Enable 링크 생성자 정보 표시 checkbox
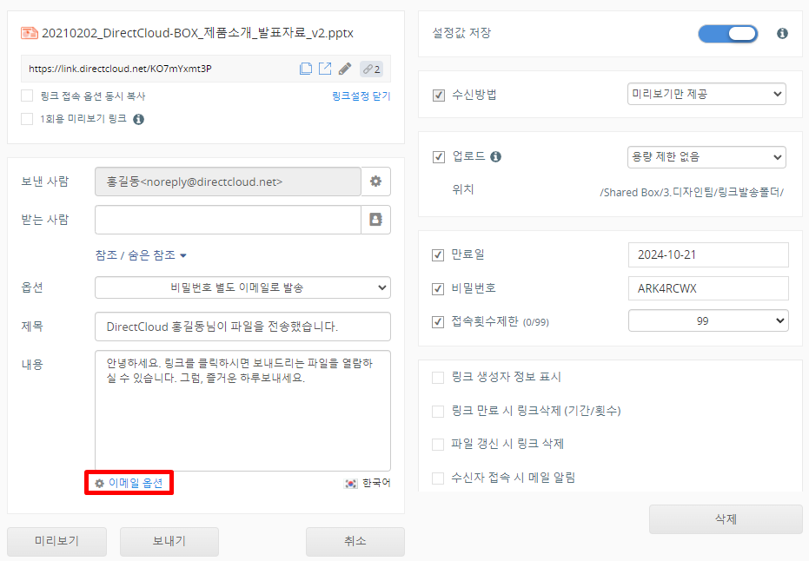 pos(438,377)
